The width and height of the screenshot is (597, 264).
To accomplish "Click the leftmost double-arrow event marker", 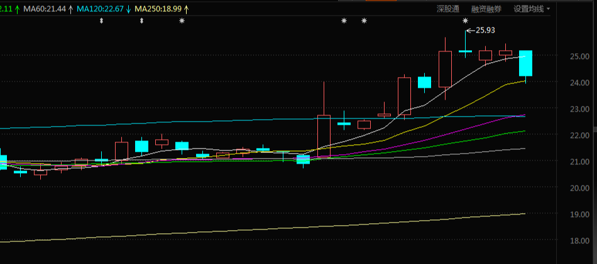I will 101,21.
